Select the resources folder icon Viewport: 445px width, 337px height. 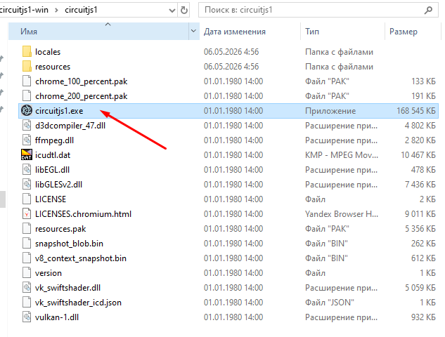click(x=27, y=67)
